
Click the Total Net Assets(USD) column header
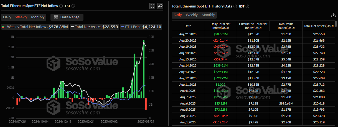click(x=319, y=26)
